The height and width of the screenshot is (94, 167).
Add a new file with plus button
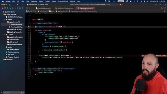(x=2, y=92)
